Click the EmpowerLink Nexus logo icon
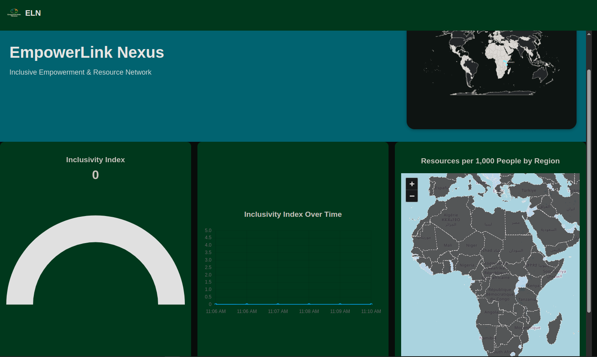Image resolution: width=597 pixels, height=357 pixels. tap(14, 13)
